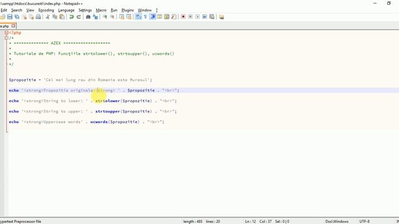Image resolution: width=399 pixels, height=224 pixels.
Task: Click the Paste clipboard icon
Action: (x=62, y=17)
